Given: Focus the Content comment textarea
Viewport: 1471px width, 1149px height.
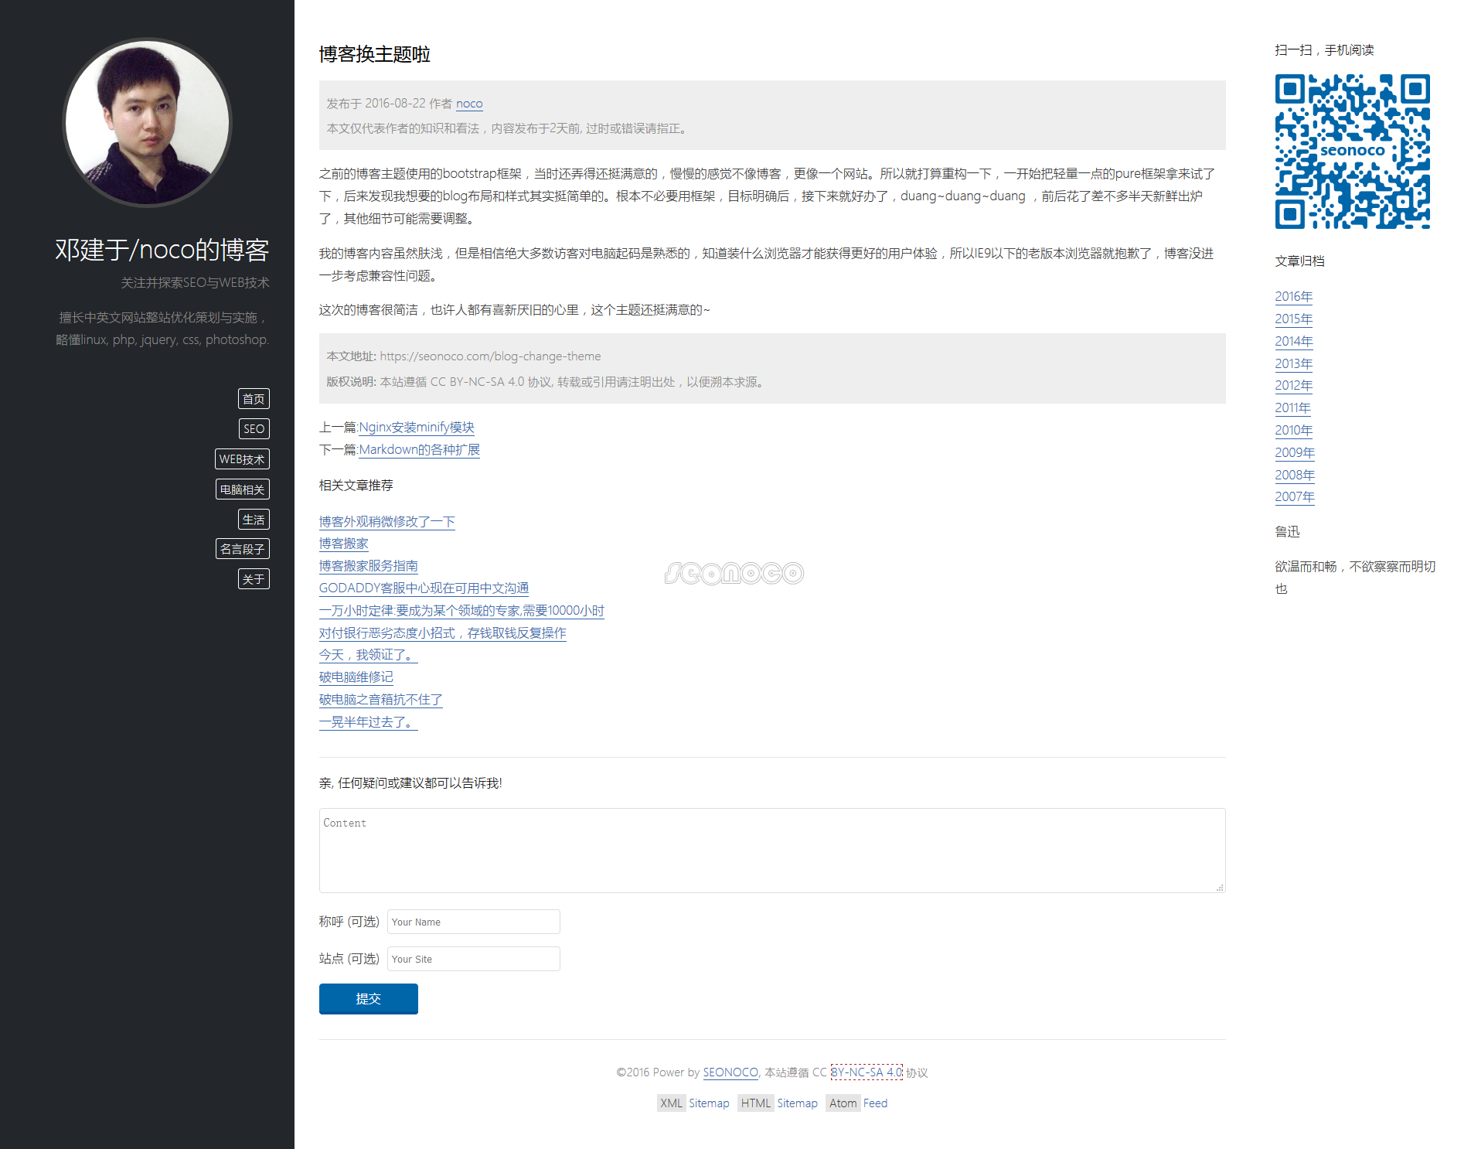Looking at the screenshot, I should tap(771, 851).
